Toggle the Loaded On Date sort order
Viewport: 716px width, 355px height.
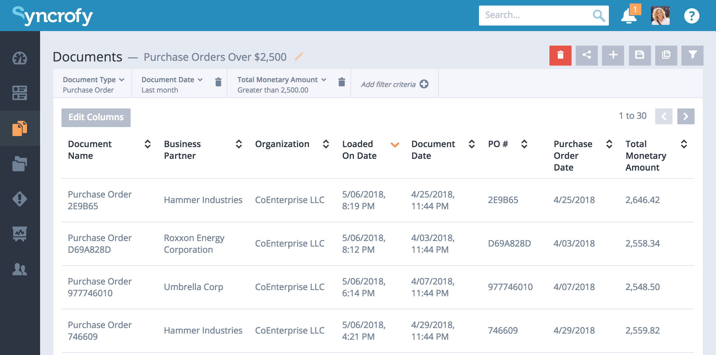tap(395, 145)
